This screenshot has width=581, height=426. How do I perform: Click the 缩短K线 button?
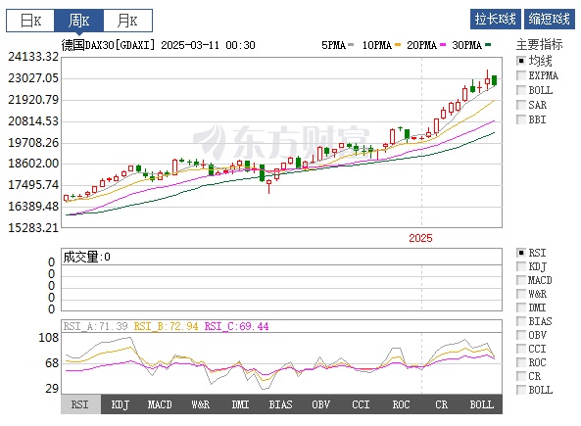tap(549, 19)
